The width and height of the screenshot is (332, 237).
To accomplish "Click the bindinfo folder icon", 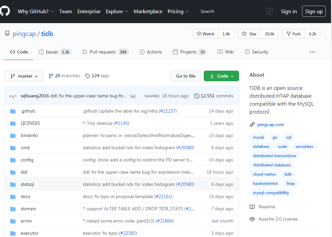I will (13, 136).
